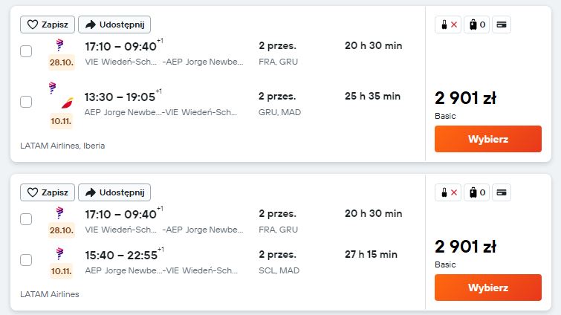Click the LATAM logo on first 28.10. flight
Screen dimensions: 561x315
(x=59, y=45)
